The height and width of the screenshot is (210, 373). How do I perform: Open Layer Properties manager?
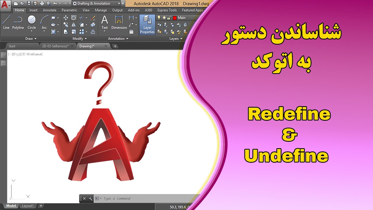147,24
